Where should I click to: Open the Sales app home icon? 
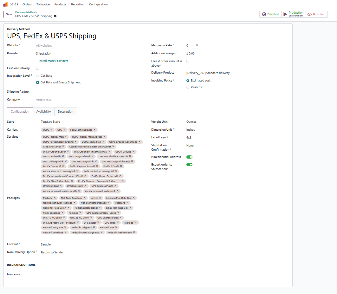click(x=5, y=4)
